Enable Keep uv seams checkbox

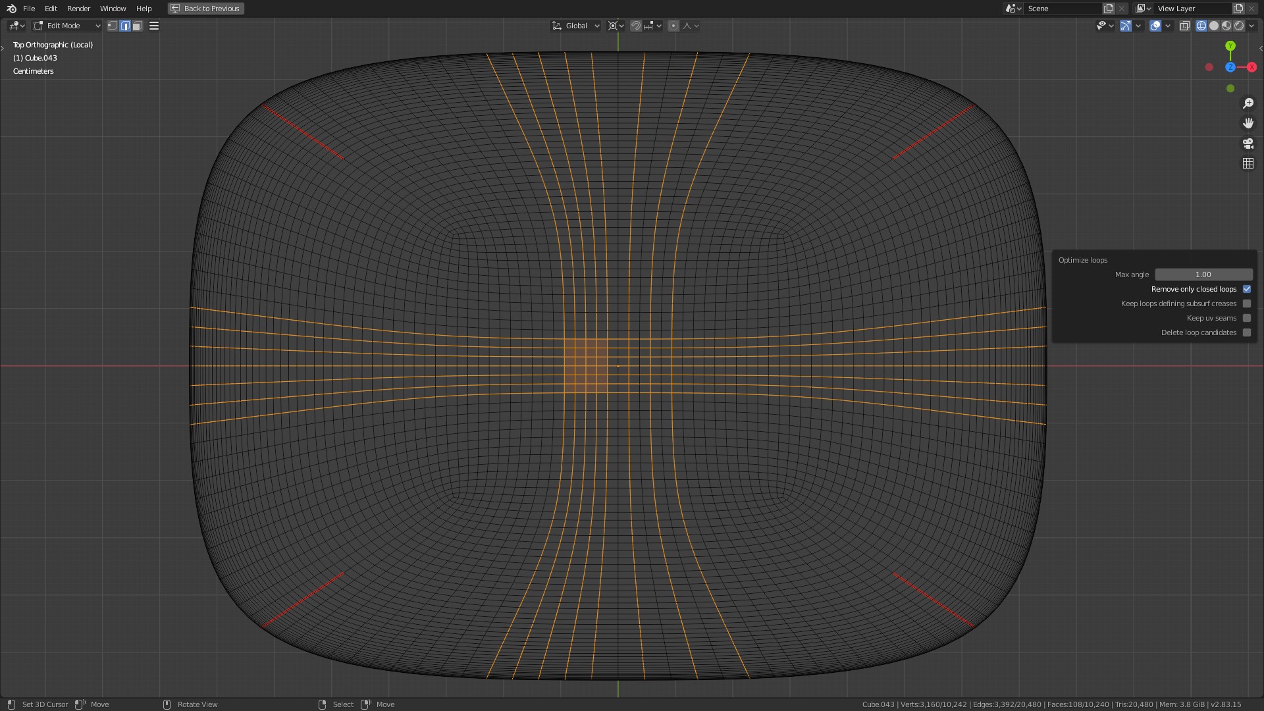(1246, 318)
